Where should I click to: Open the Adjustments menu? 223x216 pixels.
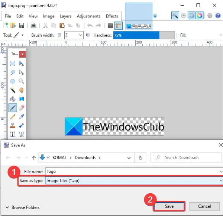pos(88,16)
